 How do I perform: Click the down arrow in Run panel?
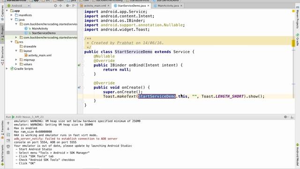8,129
